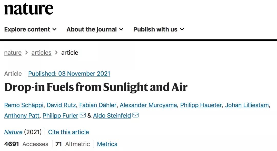Click the Published: 03 November 2021 link
Image resolution: width=277 pixels, height=151 pixels.
point(69,74)
